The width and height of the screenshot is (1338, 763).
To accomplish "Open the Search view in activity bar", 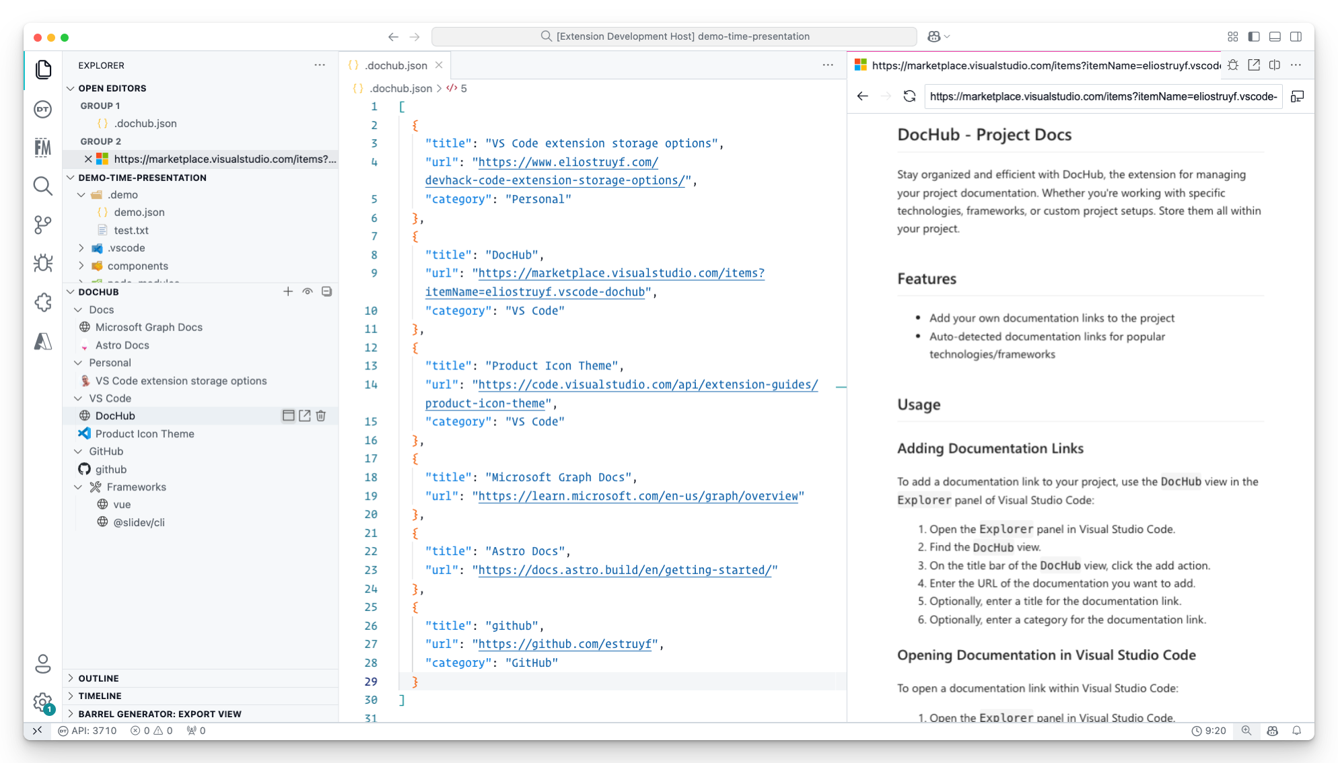I will click(x=43, y=186).
